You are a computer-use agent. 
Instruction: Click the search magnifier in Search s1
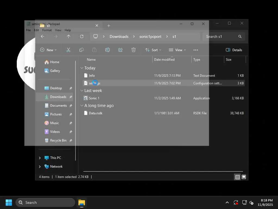(x=240, y=36)
